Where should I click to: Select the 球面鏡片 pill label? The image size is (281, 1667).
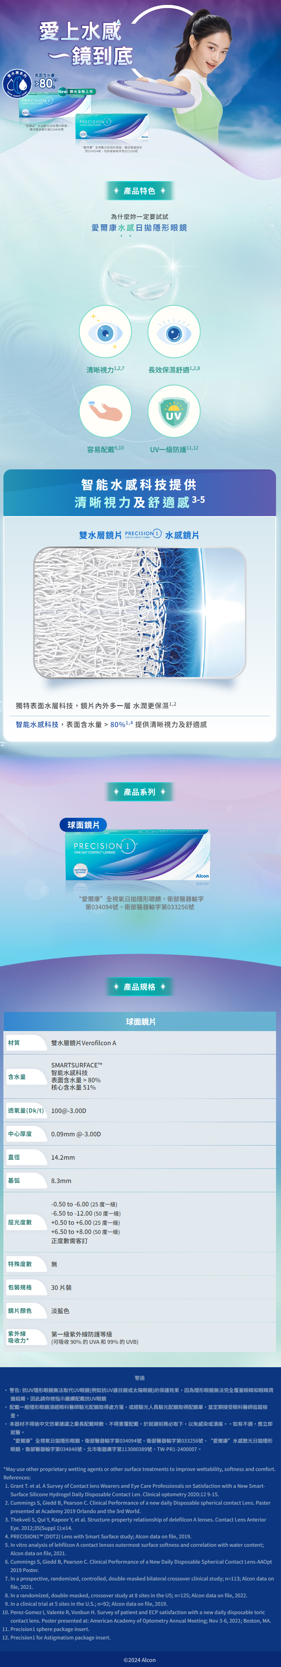pos(83,825)
